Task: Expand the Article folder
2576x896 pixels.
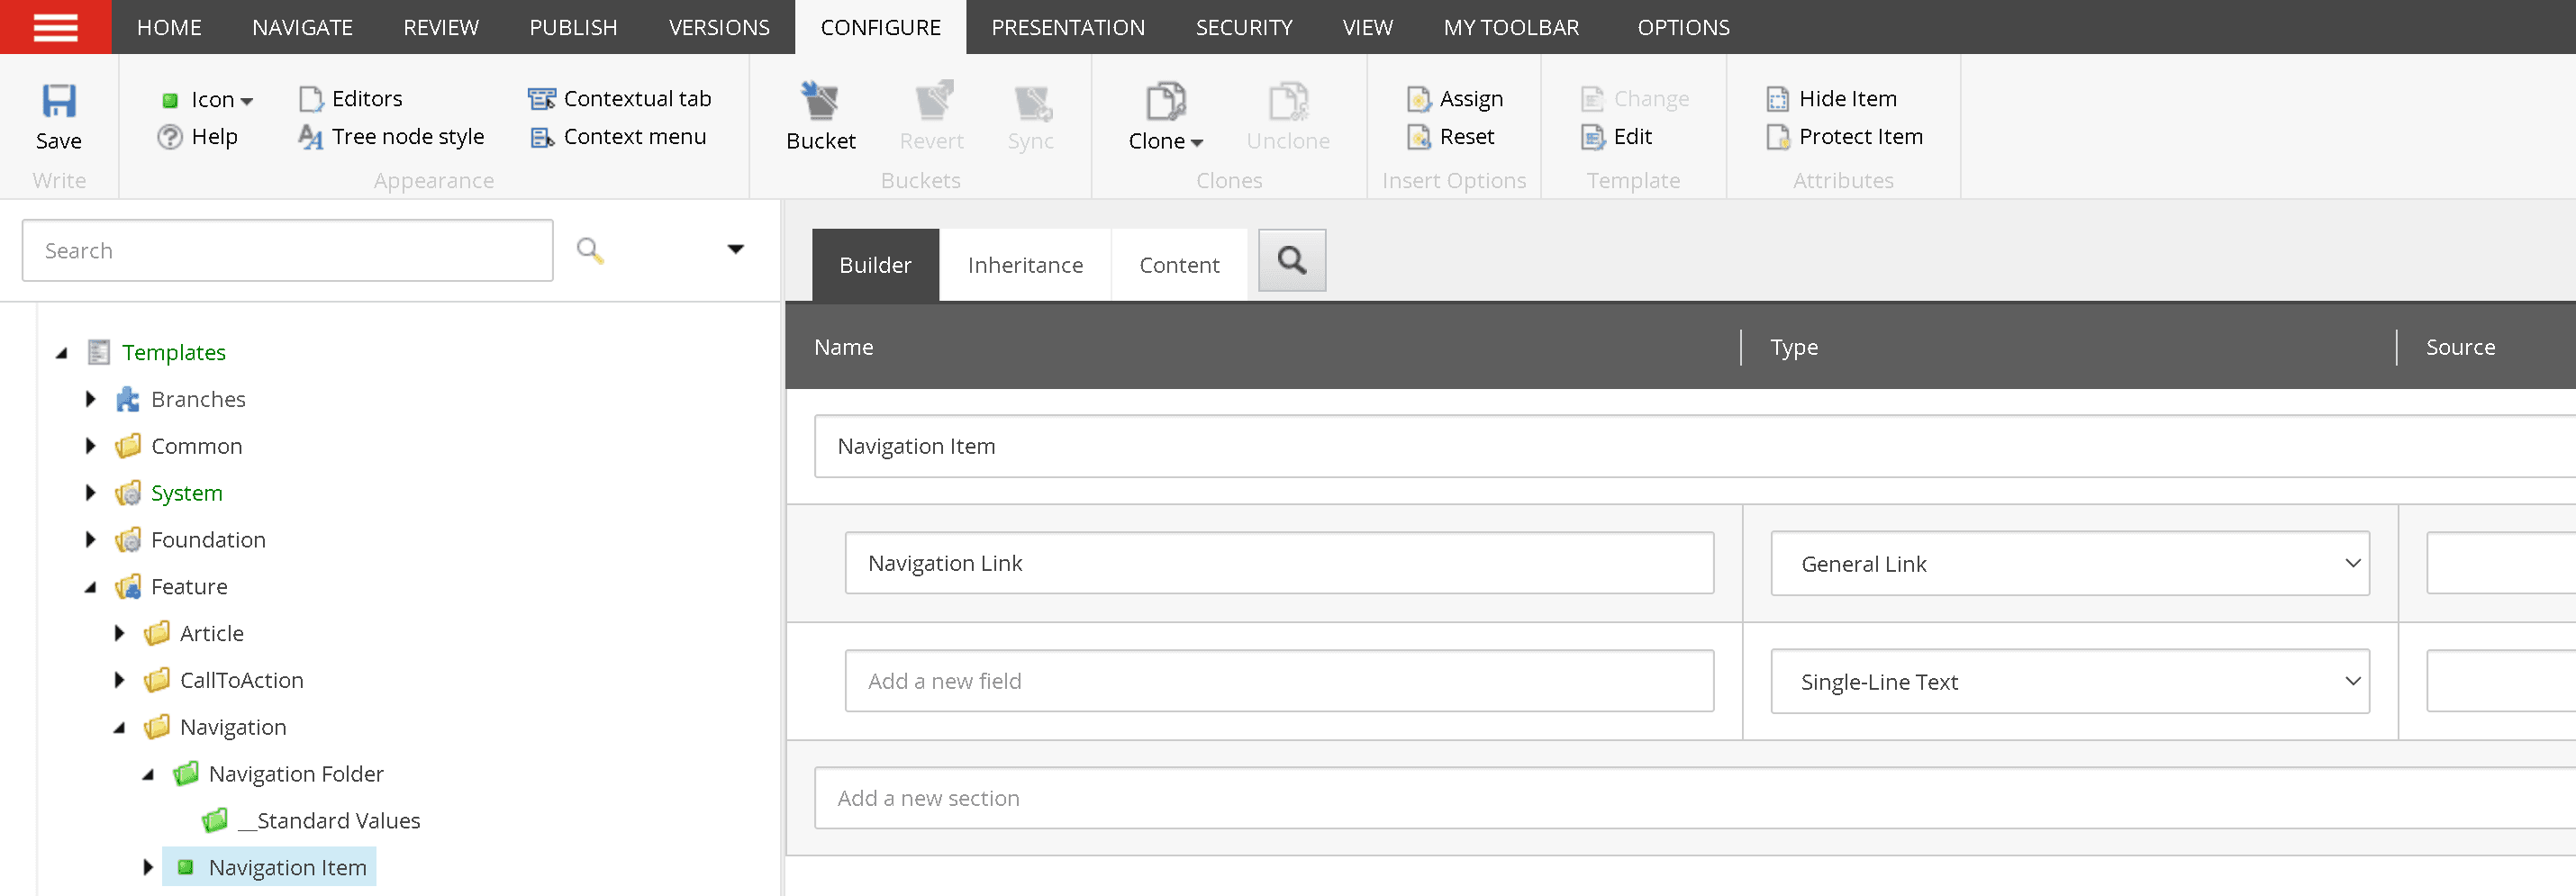Action: tap(120, 633)
